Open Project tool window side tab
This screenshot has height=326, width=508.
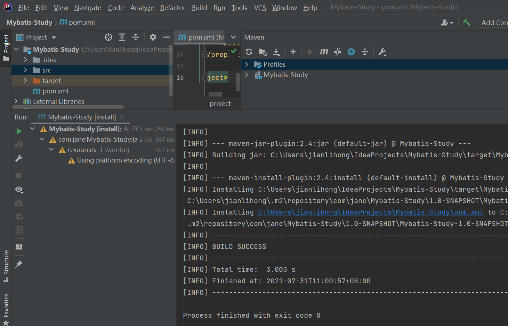6,48
